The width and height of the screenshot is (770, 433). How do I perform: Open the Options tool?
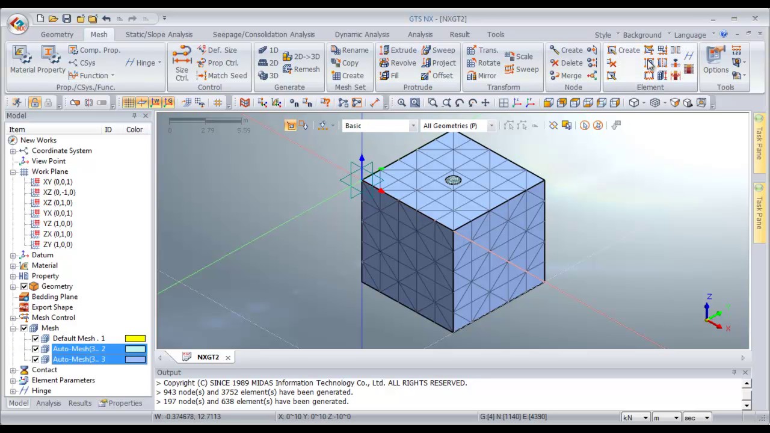click(716, 60)
